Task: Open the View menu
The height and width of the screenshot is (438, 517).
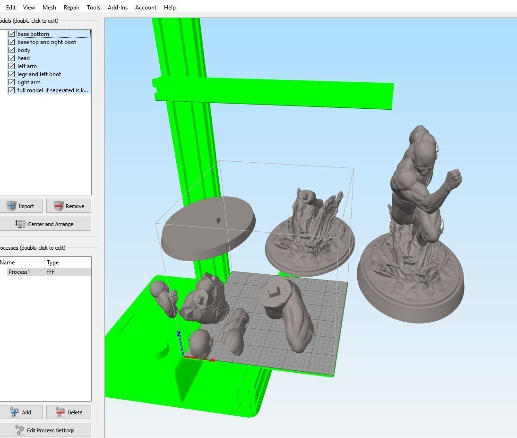Action: coord(29,7)
